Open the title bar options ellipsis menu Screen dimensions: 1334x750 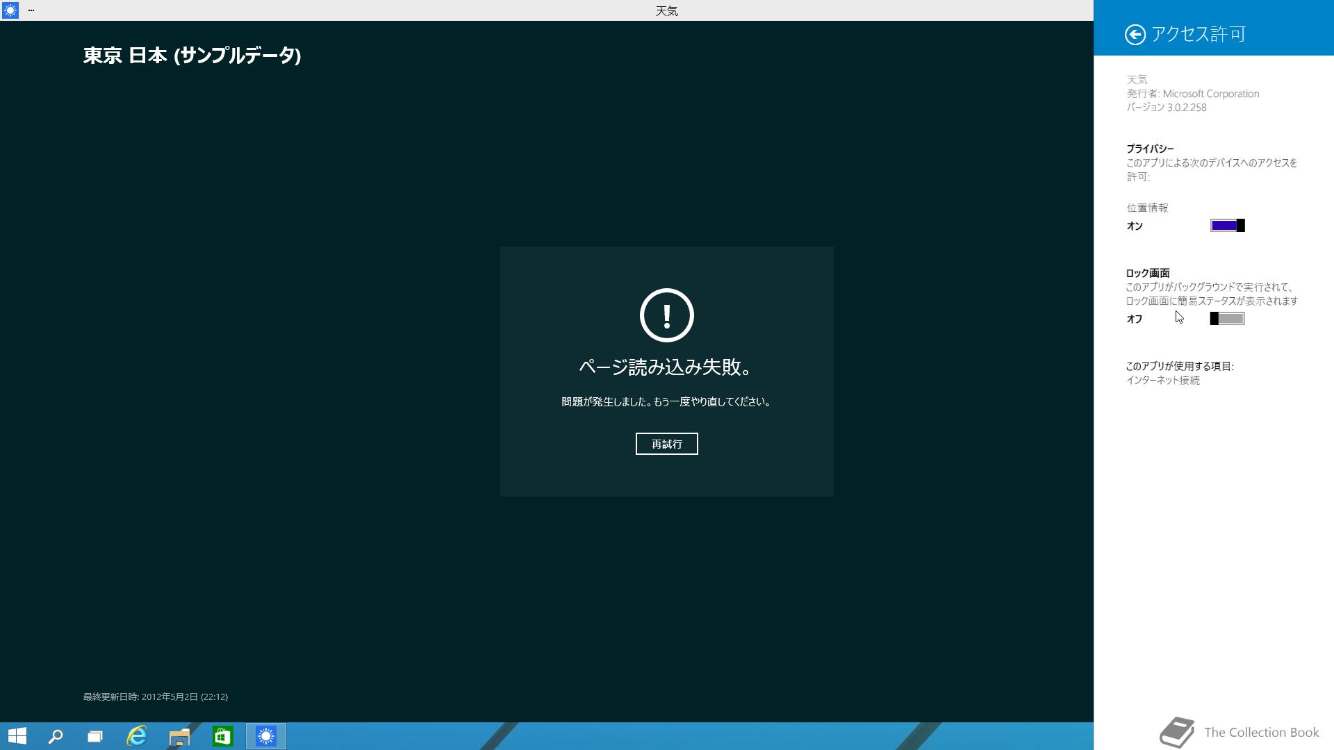tap(31, 10)
